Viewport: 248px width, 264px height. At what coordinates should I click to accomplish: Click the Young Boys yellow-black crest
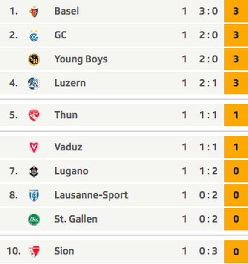click(x=34, y=59)
